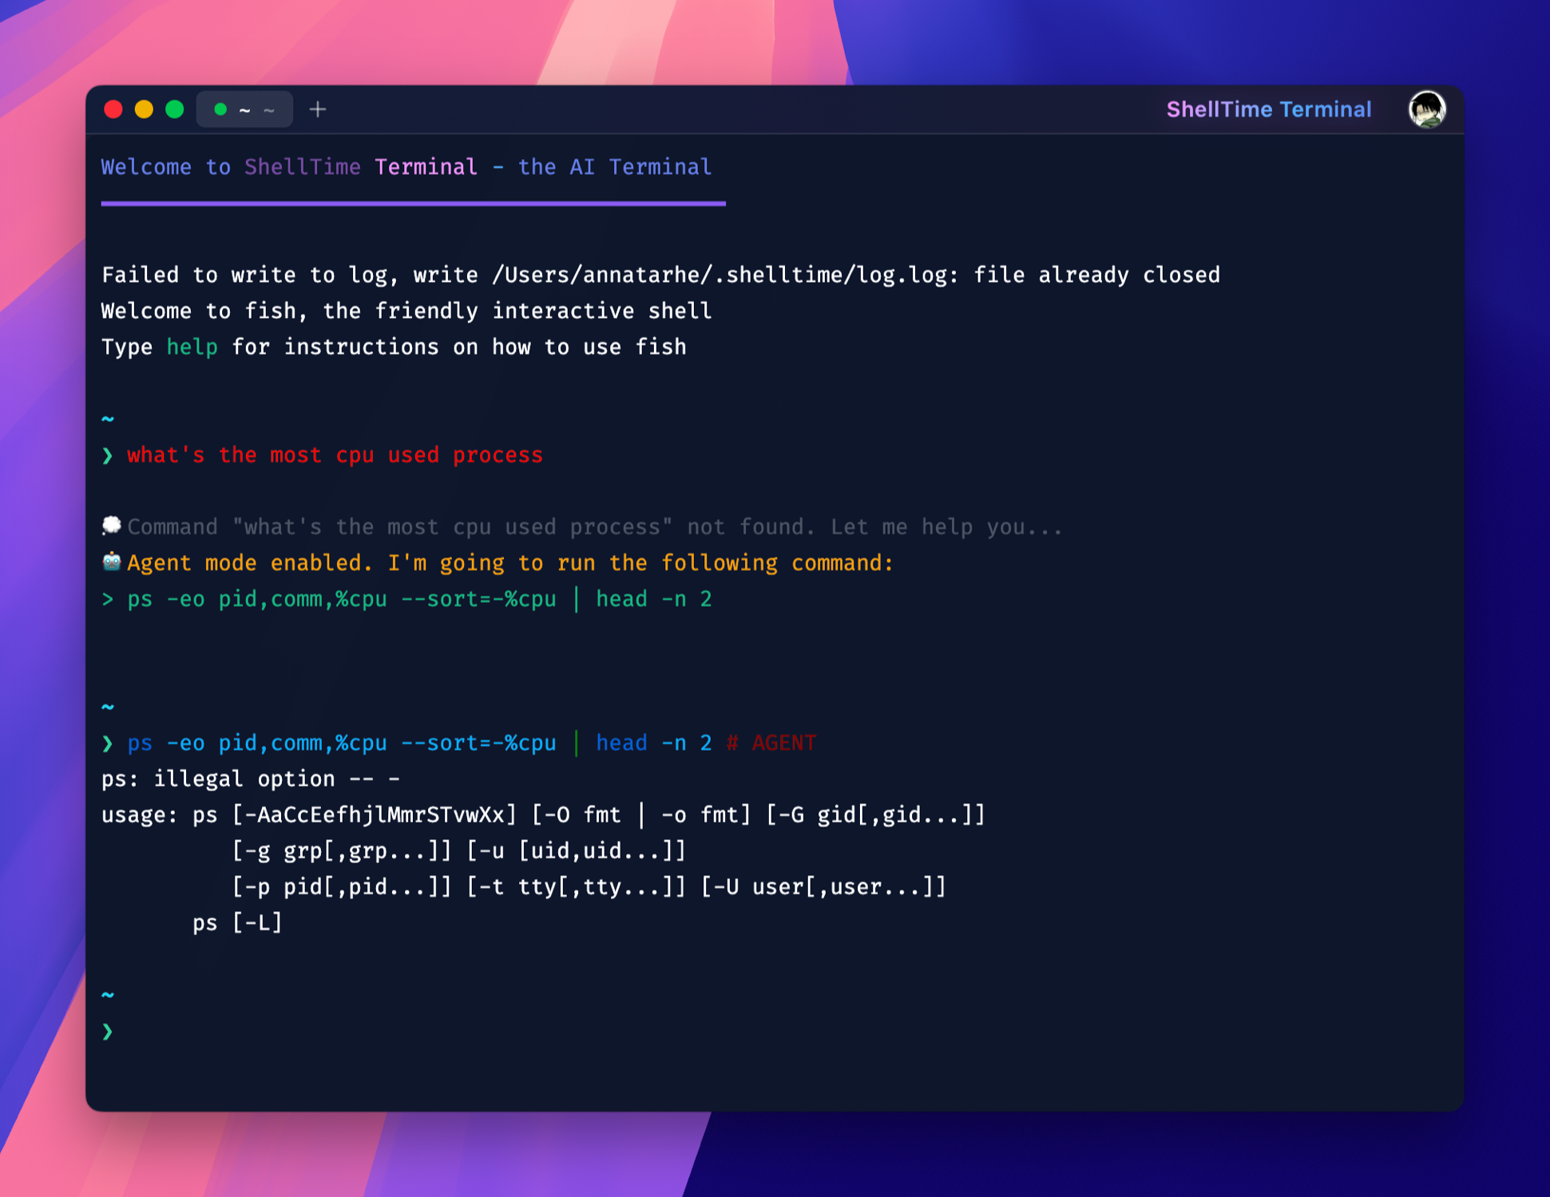Click the 'Welcome to ShellTime Terminal' header text
Viewport: 1550px width, 1197px height.
click(x=406, y=167)
